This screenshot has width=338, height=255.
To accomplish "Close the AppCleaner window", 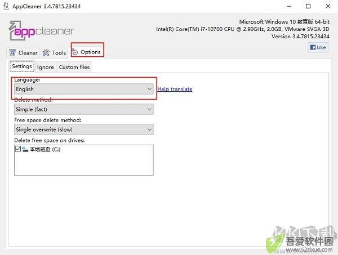I will coord(328,6).
